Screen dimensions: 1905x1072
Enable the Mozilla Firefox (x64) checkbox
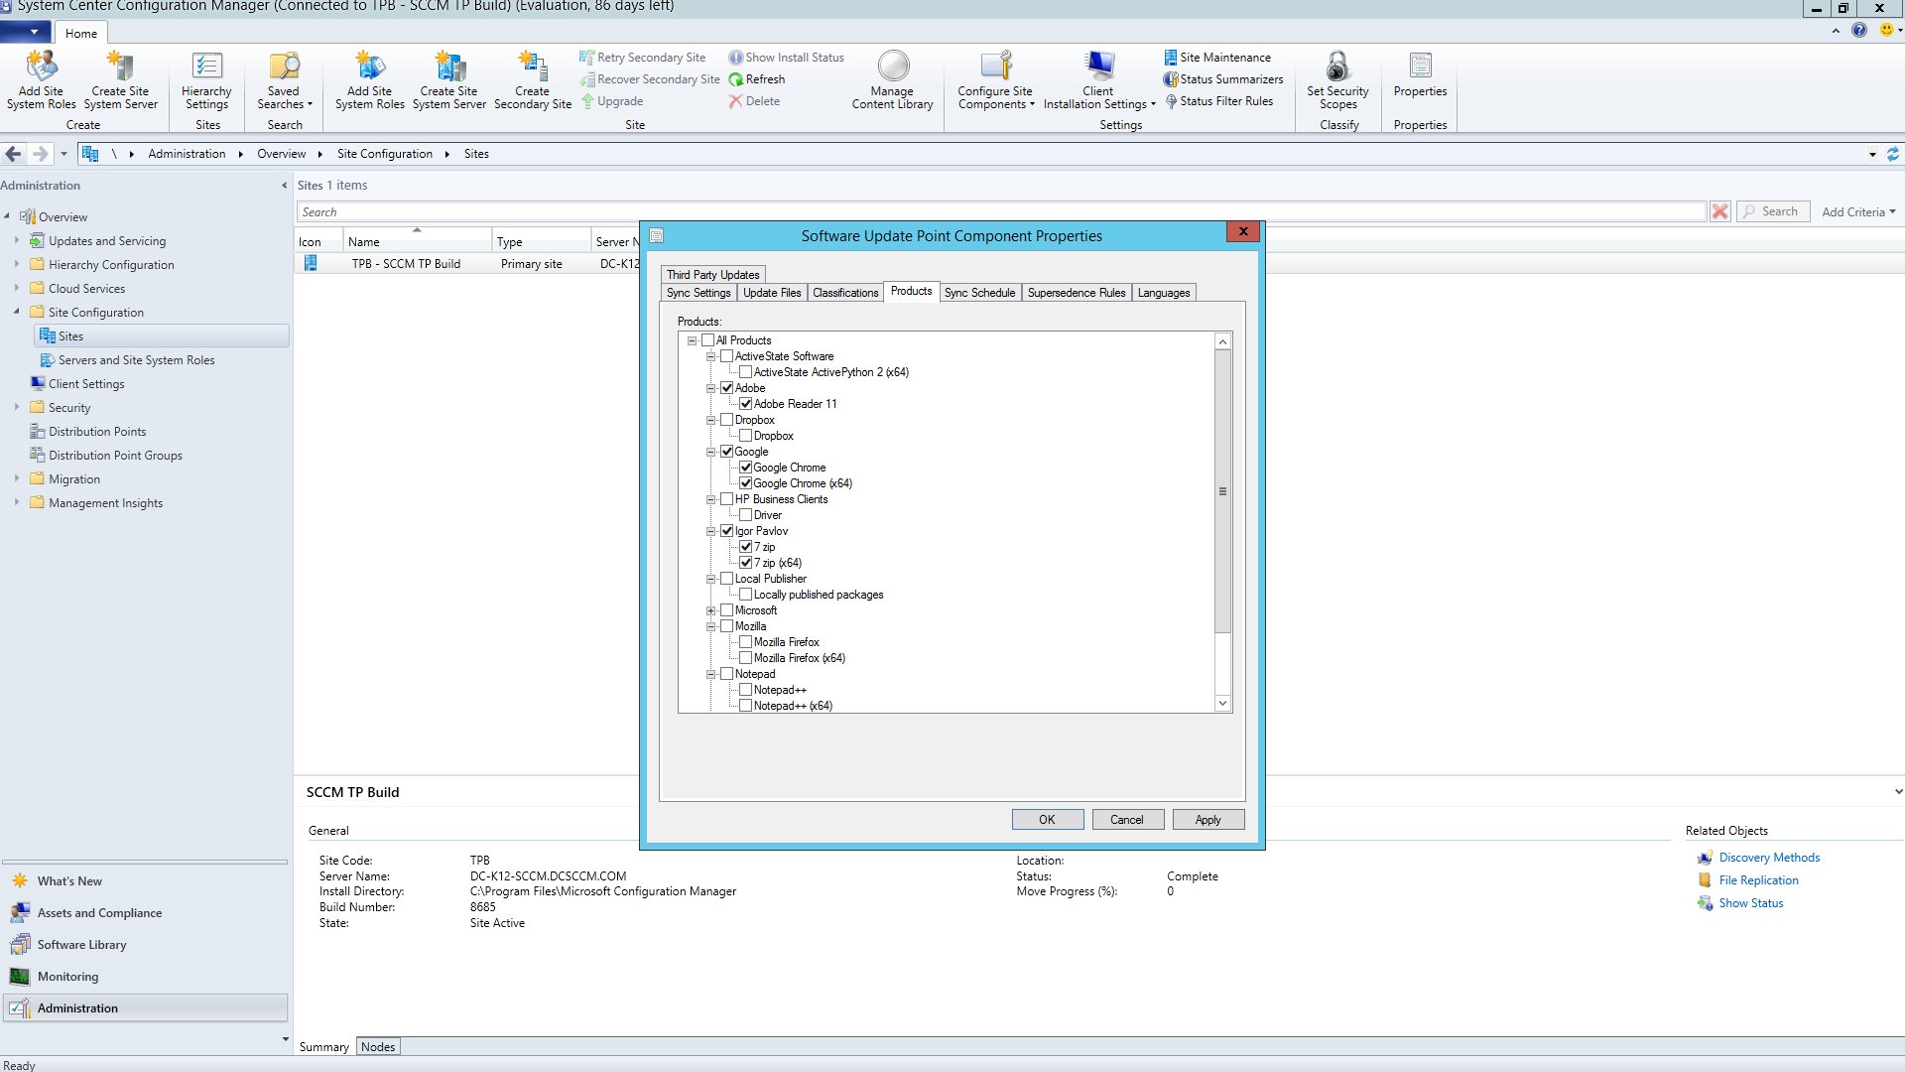(x=745, y=658)
